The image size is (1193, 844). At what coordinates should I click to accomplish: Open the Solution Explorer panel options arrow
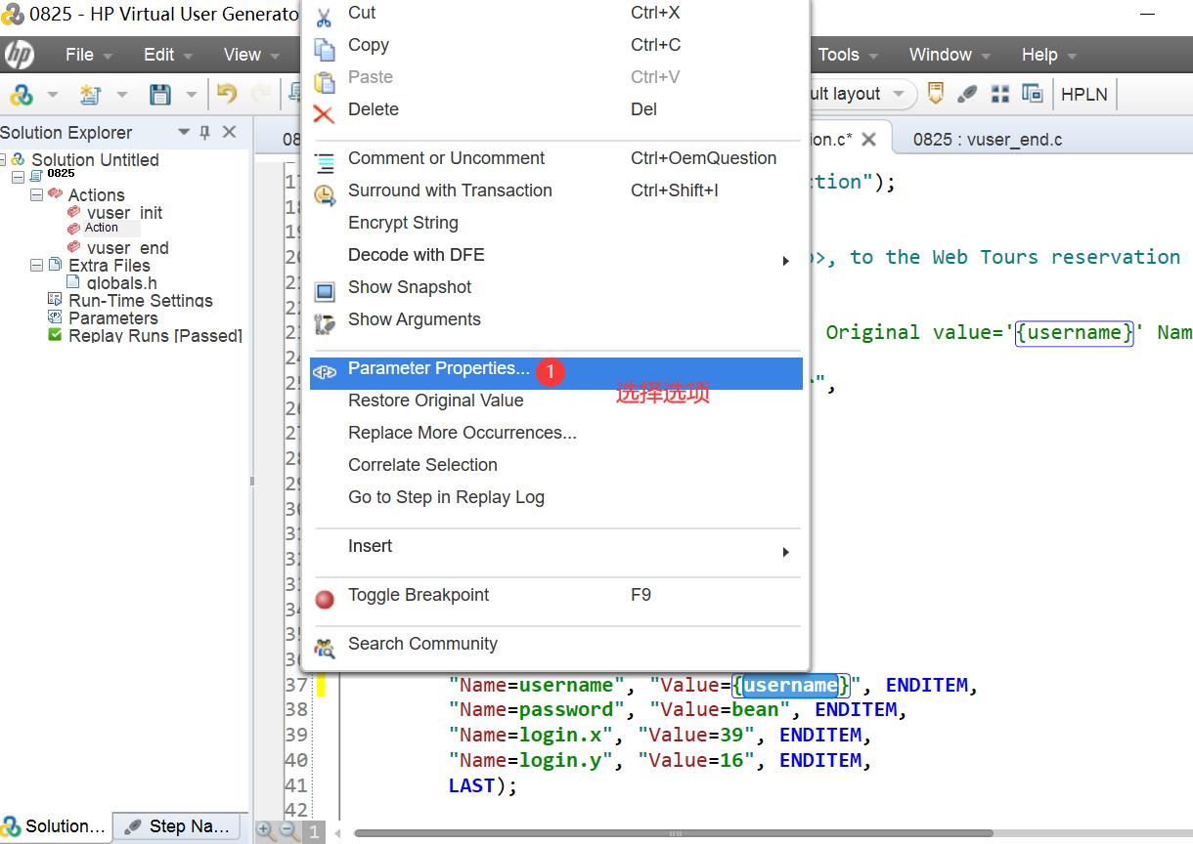pos(183,132)
